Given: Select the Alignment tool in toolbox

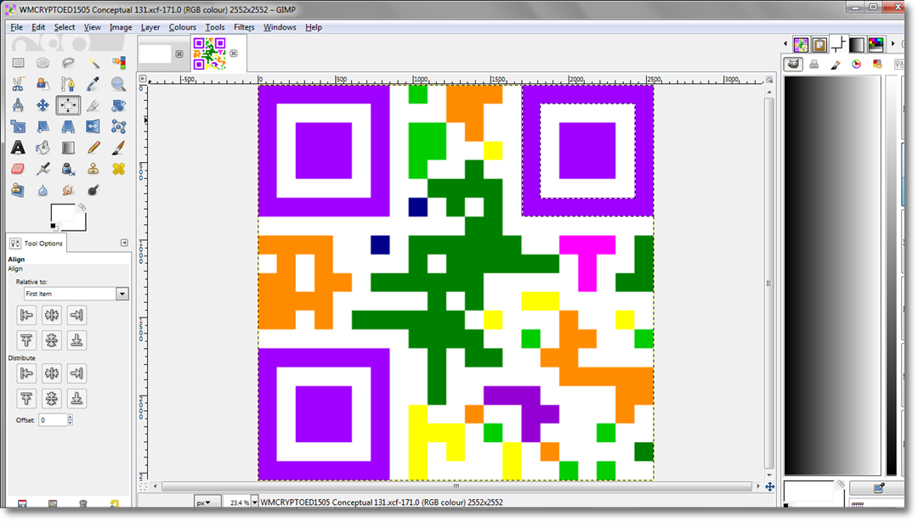Looking at the screenshot, I should tap(68, 105).
